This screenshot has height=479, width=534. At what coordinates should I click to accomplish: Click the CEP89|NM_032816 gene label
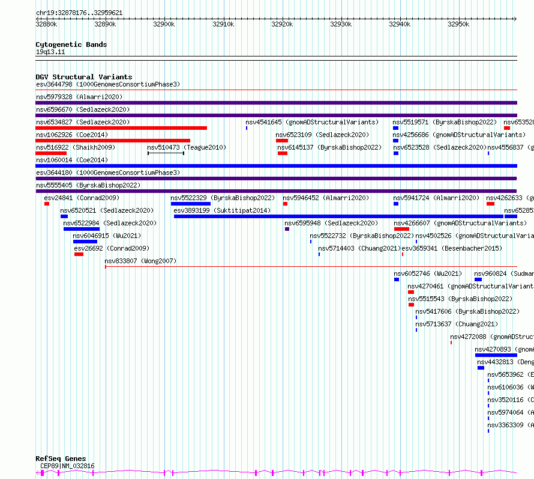tap(67, 466)
